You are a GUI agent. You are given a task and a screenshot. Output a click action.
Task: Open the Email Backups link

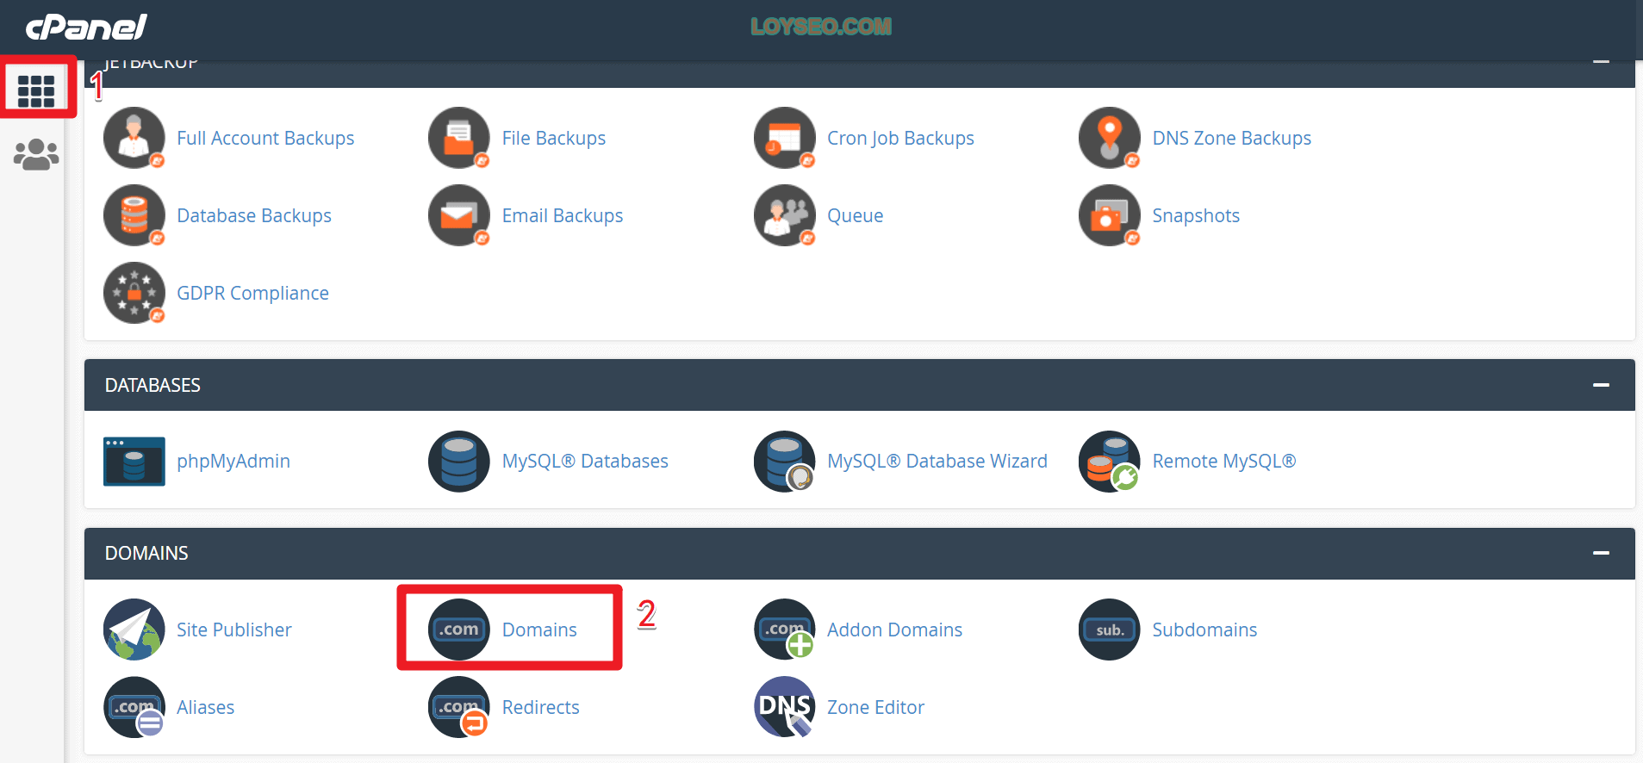tap(563, 215)
